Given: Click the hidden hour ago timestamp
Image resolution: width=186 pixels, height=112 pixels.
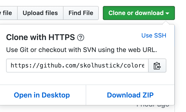Looking at the screenshot, I should tap(153, 106).
